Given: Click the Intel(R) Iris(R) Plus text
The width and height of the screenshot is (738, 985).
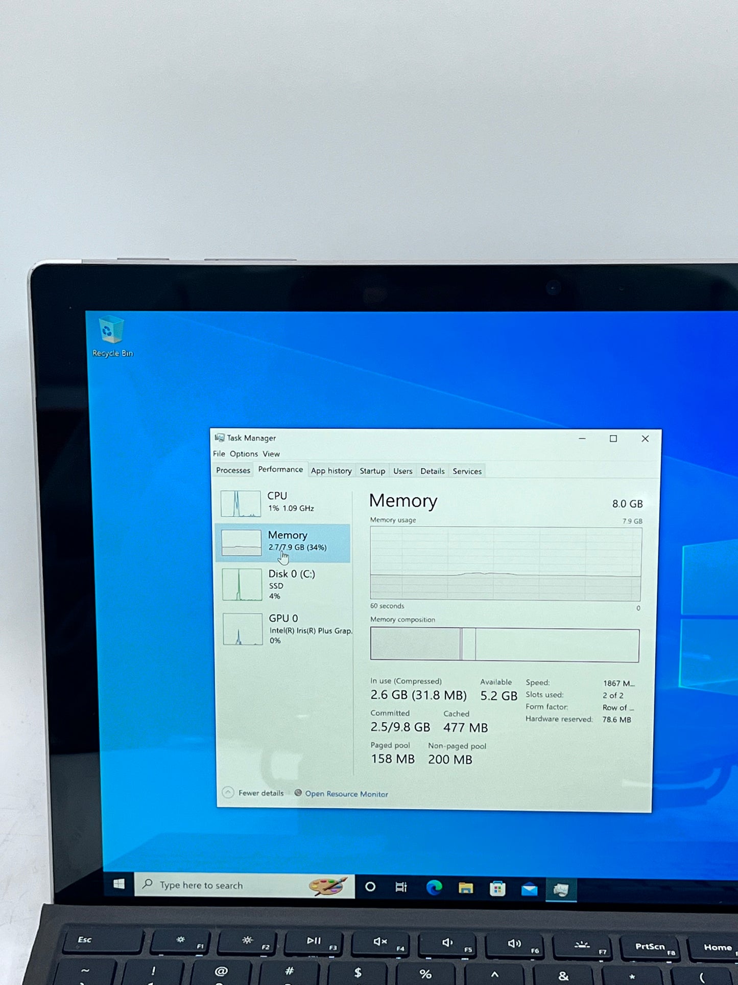Looking at the screenshot, I should (x=311, y=631).
